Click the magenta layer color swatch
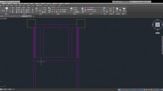 coord(56,8)
